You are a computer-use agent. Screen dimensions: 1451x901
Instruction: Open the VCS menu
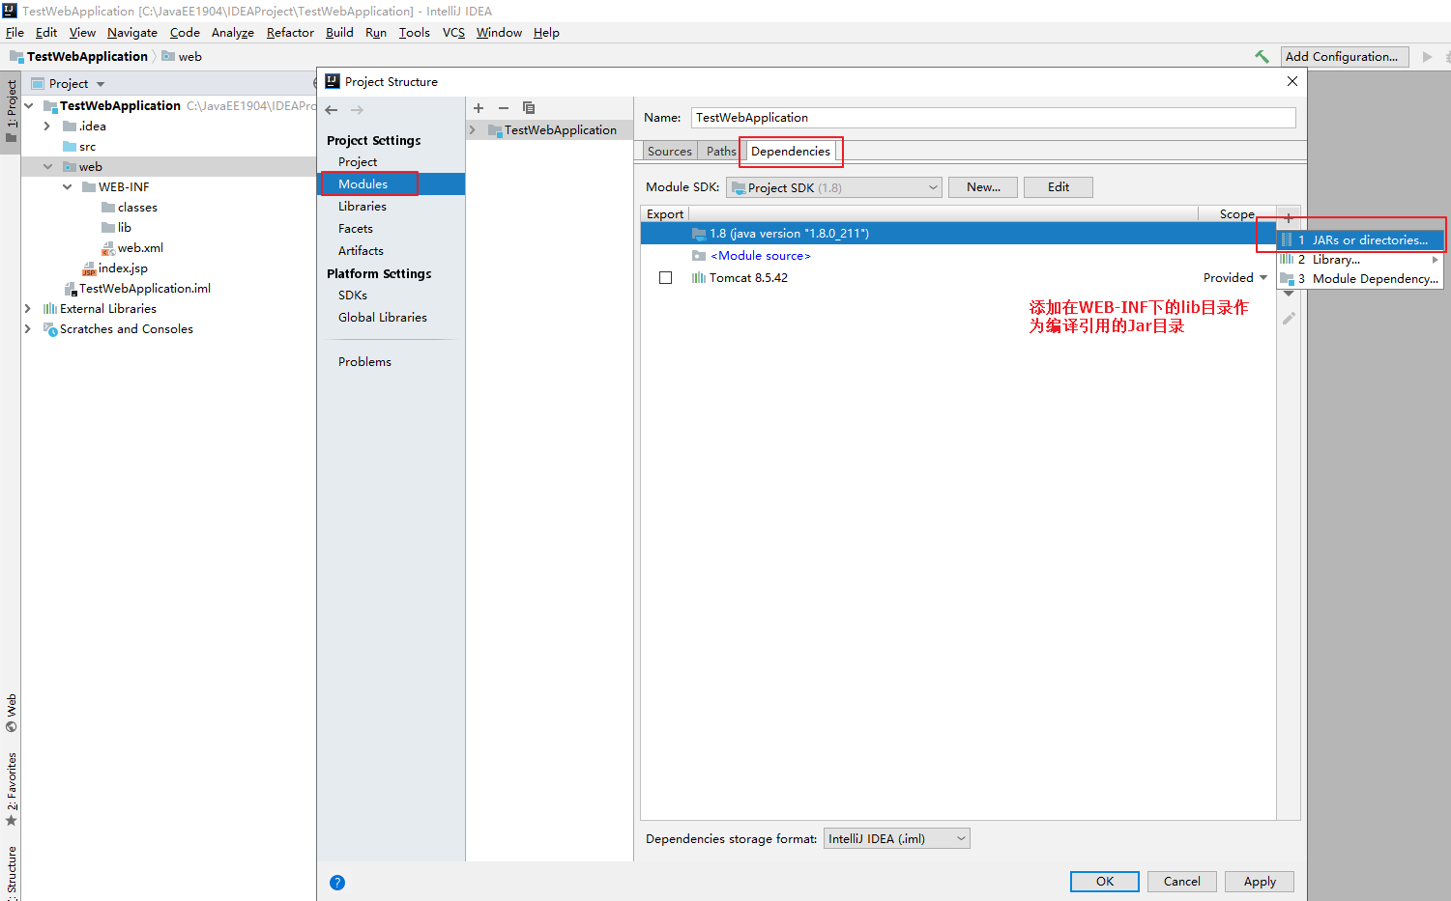pos(453,33)
